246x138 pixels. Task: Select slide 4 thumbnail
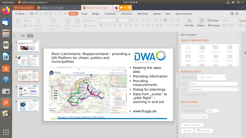tap(28, 91)
